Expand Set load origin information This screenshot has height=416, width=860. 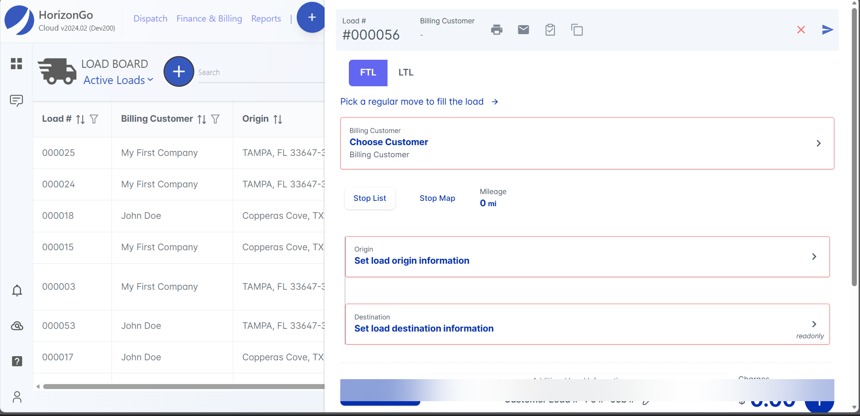click(587, 257)
